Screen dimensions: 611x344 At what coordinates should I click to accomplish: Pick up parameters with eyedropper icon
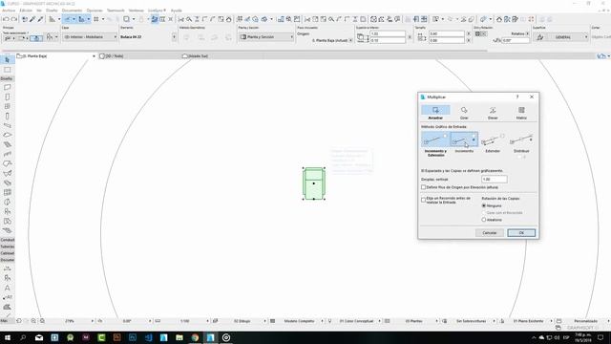[32, 19]
